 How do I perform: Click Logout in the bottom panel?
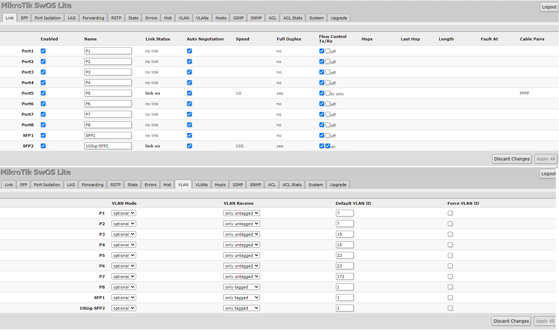tap(548, 174)
